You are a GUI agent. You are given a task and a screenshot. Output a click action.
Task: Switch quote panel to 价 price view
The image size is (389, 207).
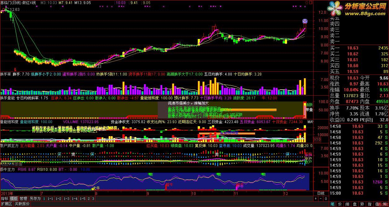click(340, 204)
